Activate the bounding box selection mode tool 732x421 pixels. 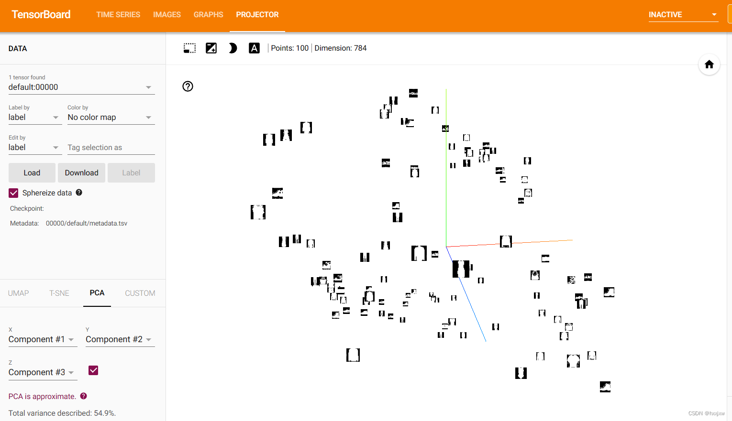(x=189, y=48)
